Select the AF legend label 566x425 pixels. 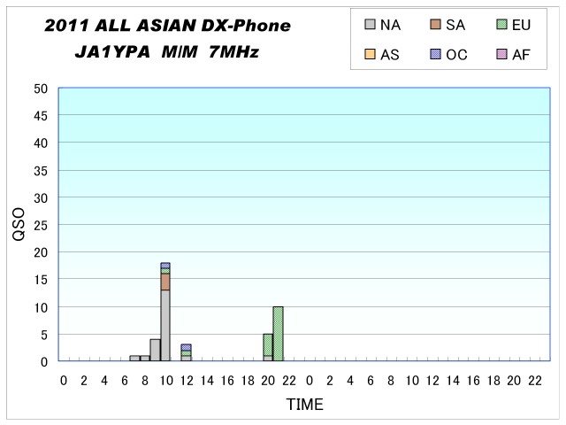[521, 55]
